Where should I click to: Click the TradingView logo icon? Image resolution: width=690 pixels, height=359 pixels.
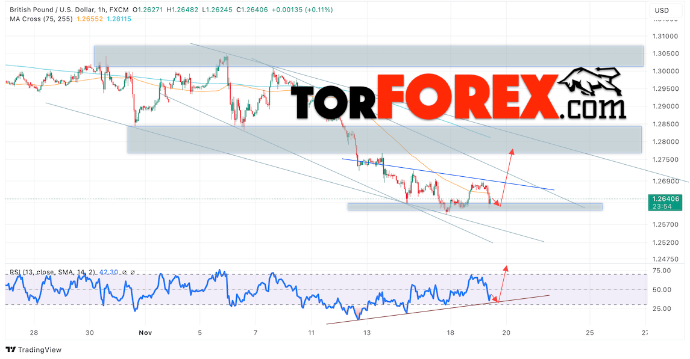[11, 349]
